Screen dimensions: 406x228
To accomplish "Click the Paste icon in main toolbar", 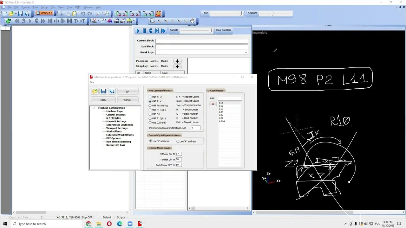I will pyautogui.click(x=75, y=14).
